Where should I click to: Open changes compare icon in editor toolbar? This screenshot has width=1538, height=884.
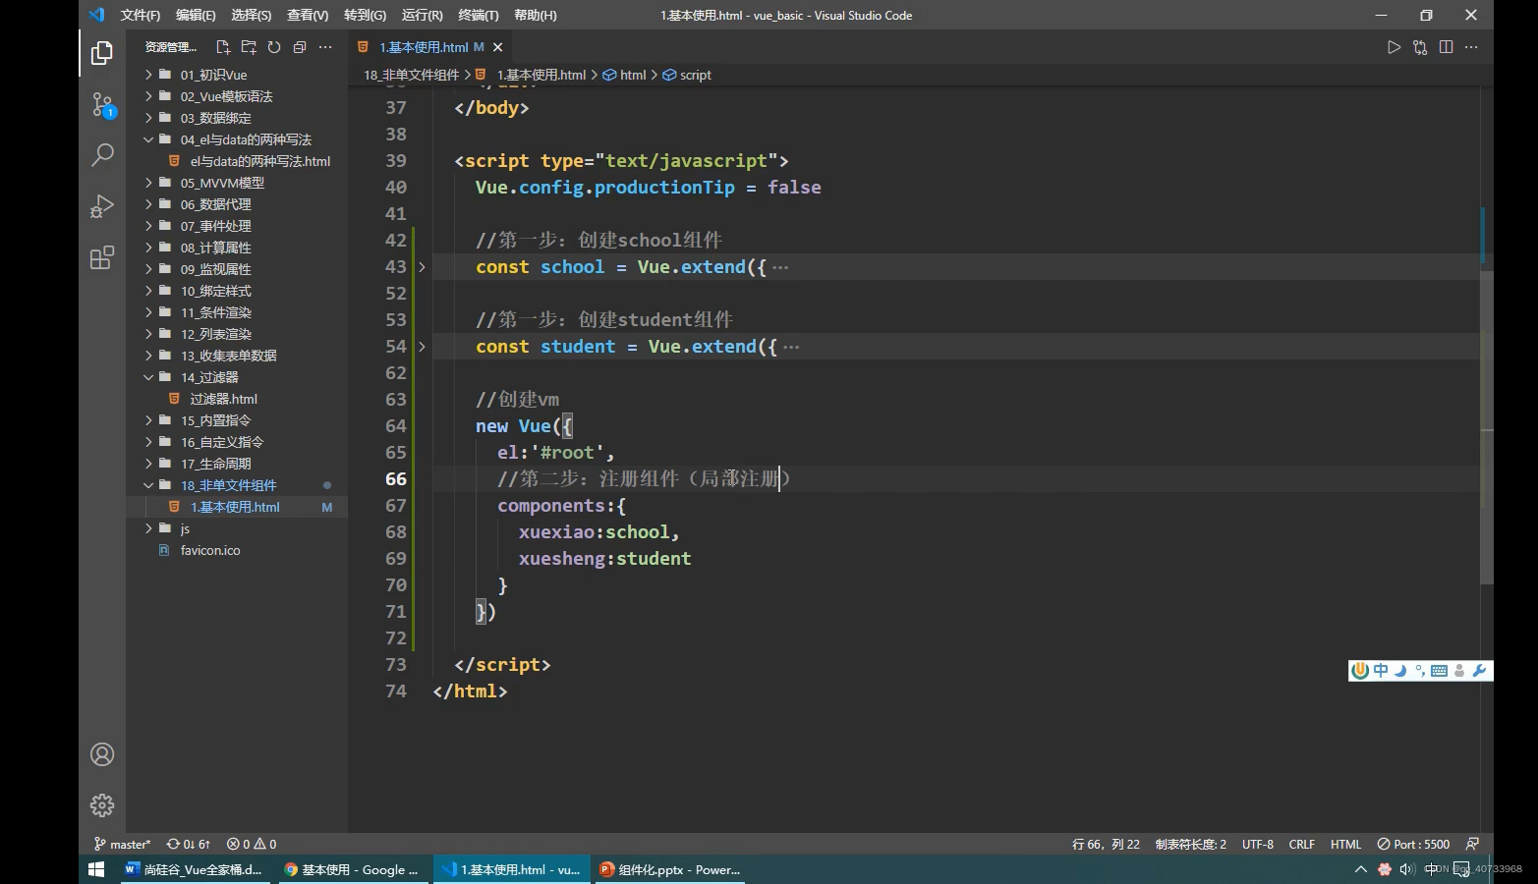[x=1420, y=47]
